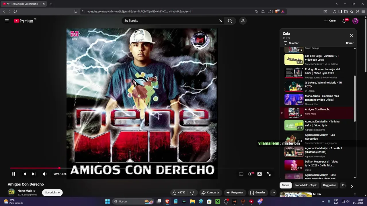The width and height of the screenshot is (367, 206).
Task: Pause the video
Action: click(x=13, y=174)
